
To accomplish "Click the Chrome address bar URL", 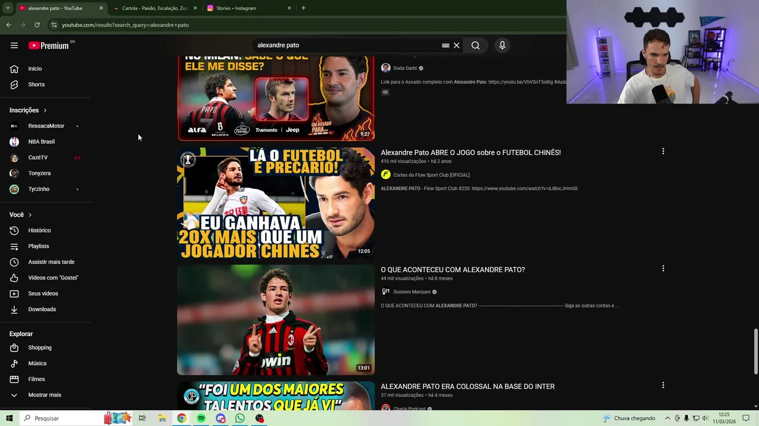I will pos(125,25).
